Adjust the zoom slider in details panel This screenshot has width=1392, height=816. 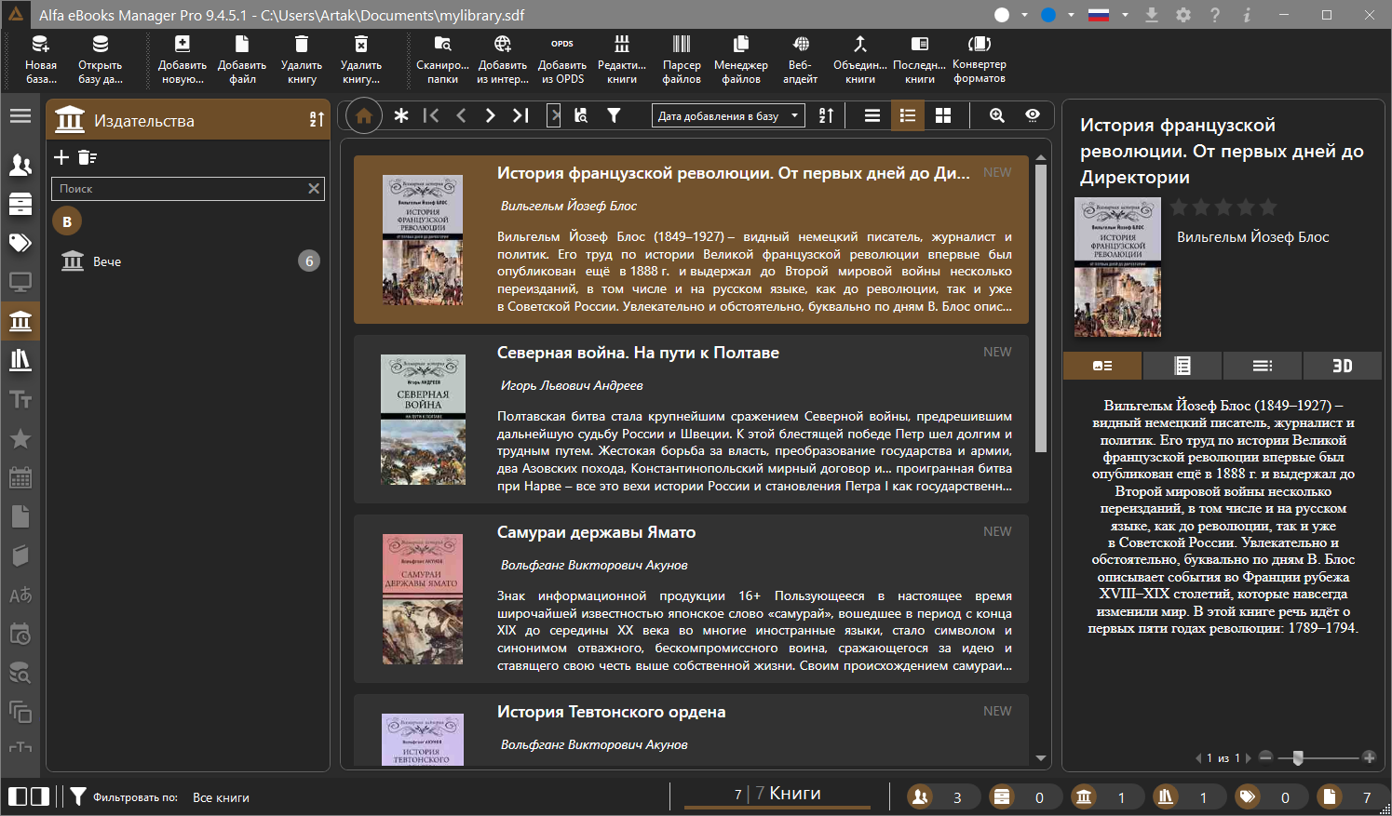tap(1298, 757)
